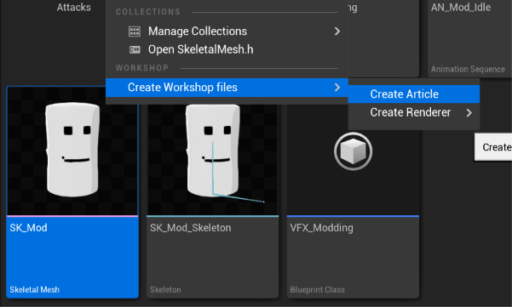The image size is (512, 307).
Task: Choose Open SkeletalMesh.h from context menu
Action: pos(227,49)
